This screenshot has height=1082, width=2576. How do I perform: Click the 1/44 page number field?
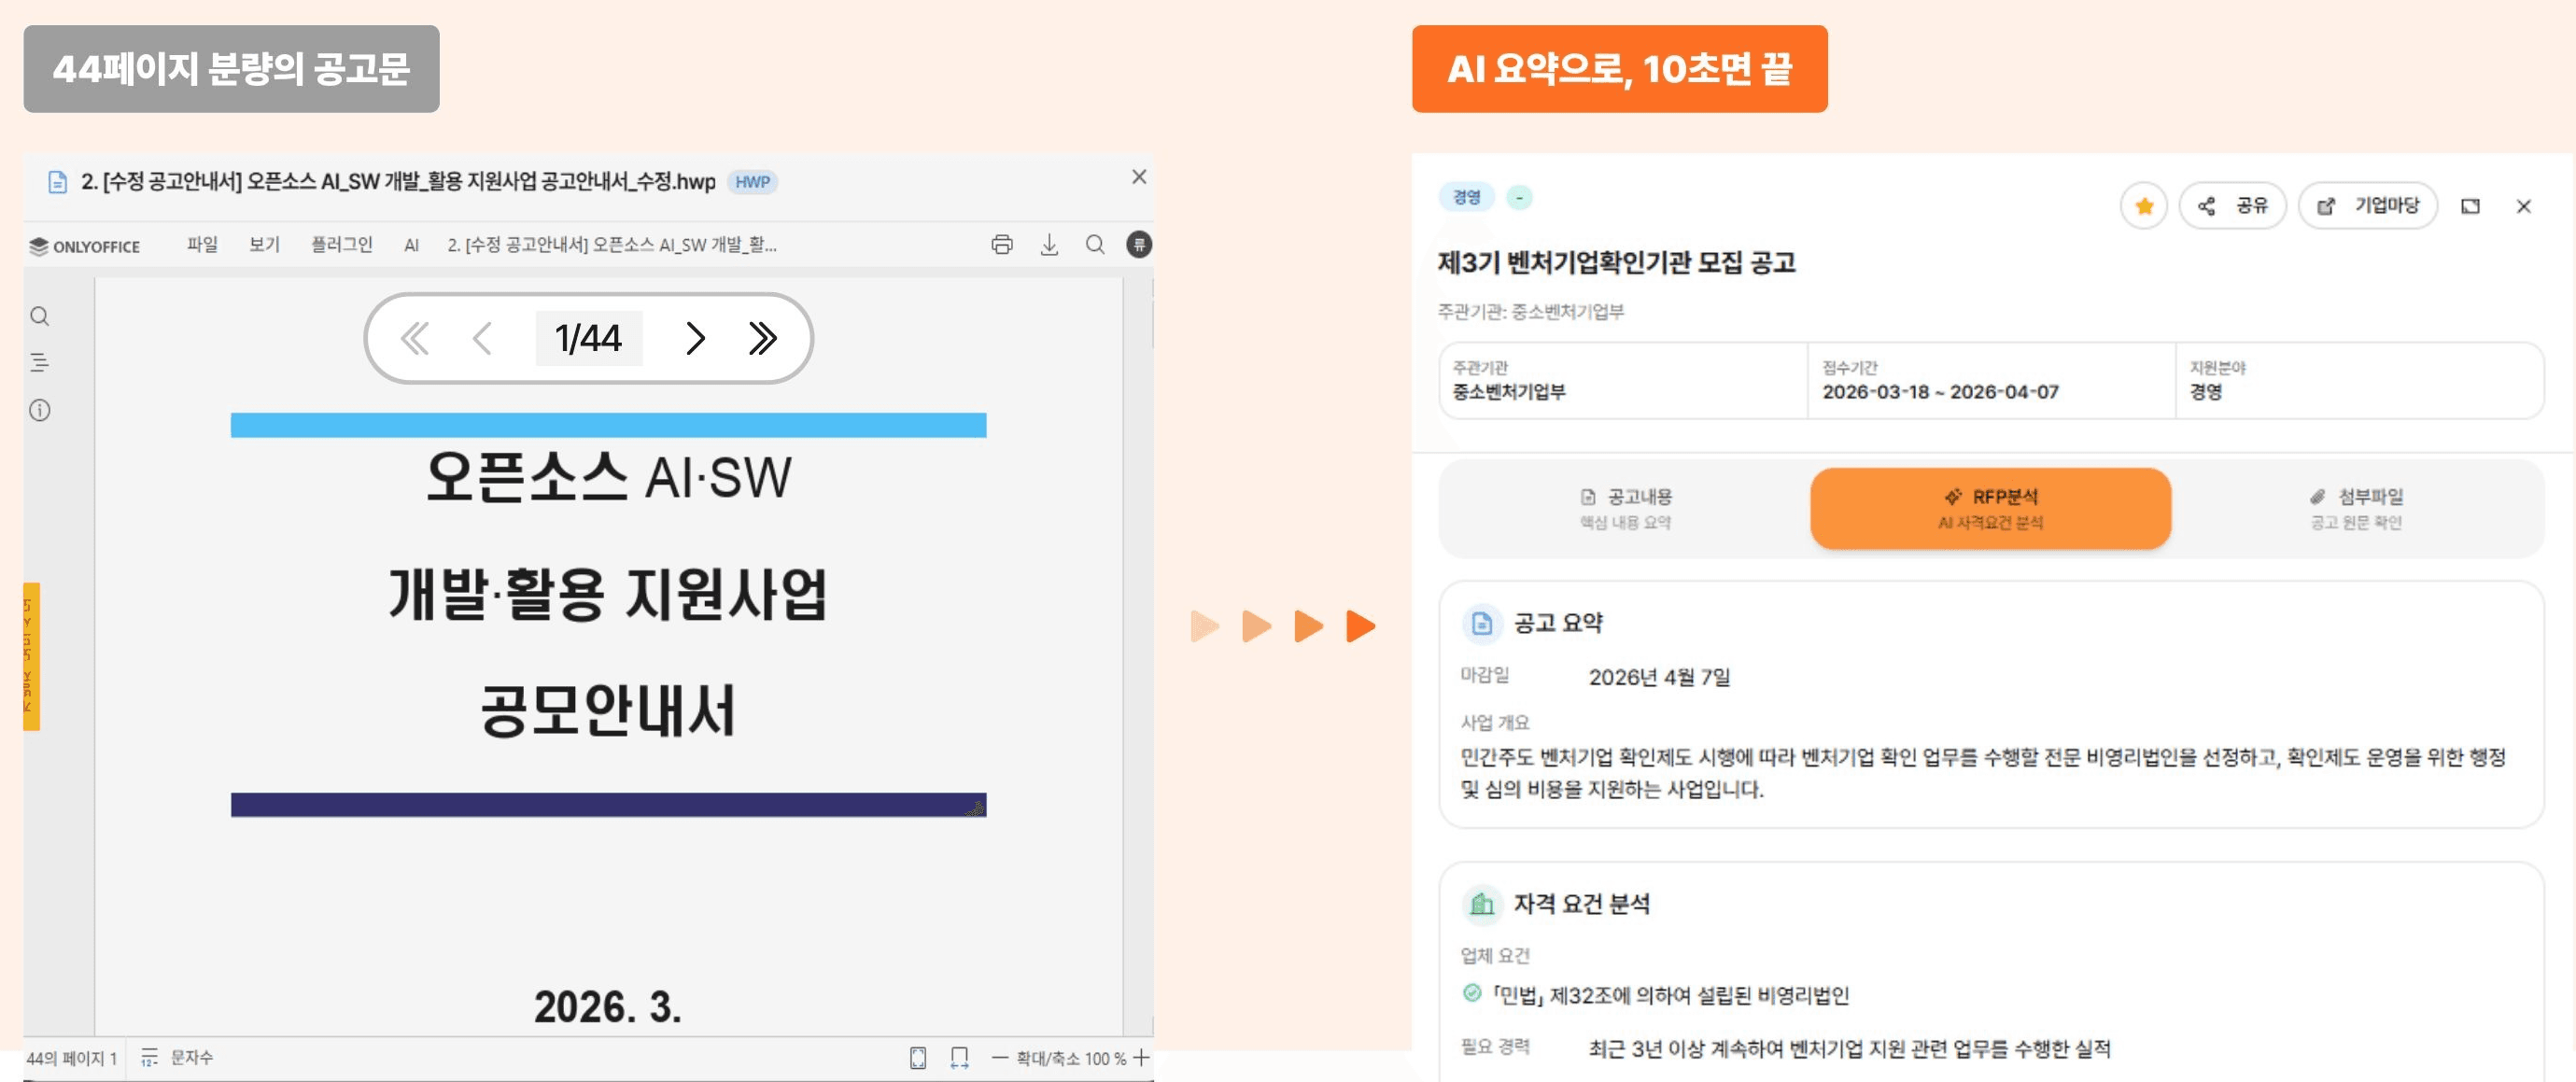click(588, 339)
